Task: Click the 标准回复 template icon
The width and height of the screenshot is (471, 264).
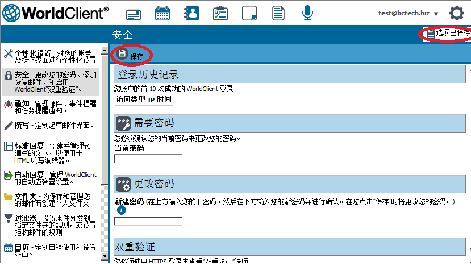Action: pos(9,146)
